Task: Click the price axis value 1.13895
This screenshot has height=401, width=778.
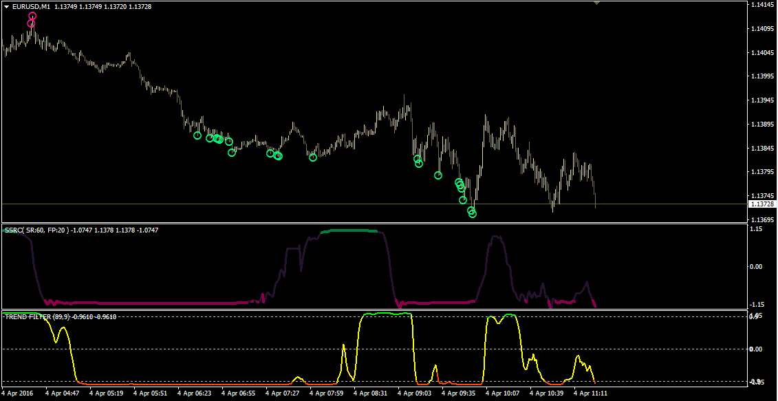Action: 761,124
